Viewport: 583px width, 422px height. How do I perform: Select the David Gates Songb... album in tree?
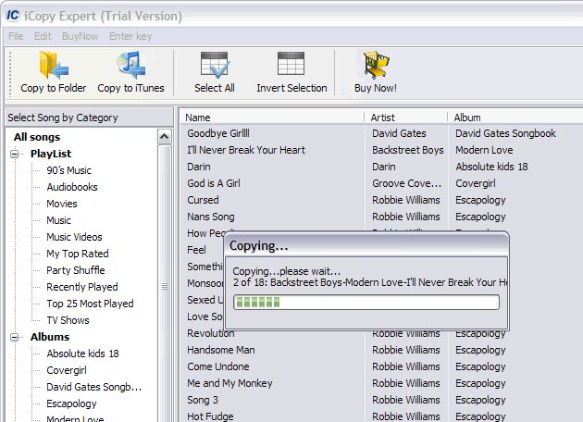click(94, 387)
